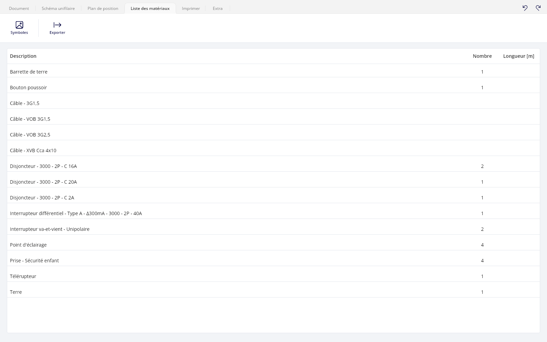This screenshot has width=547, height=342.
Task: Switch to the Extra tab
Action: click(217, 9)
